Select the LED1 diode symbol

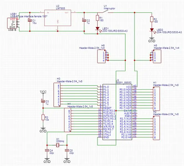pos(97,28)
